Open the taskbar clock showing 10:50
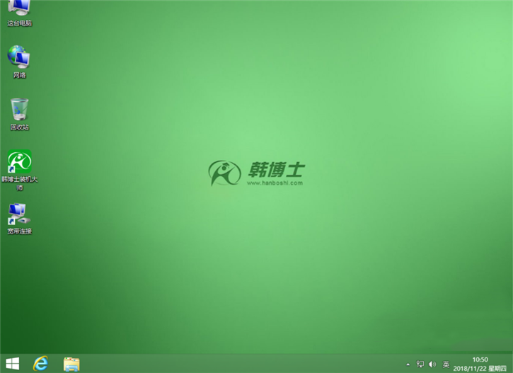The image size is (513, 373). click(480, 360)
